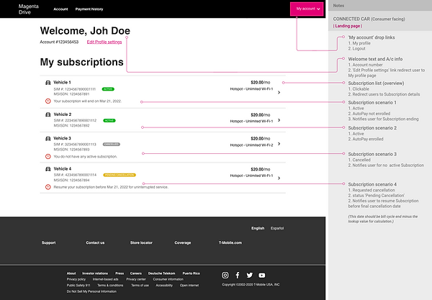Select the Vehicle 4 title
This screenshot has height=300, width=432.
(63, 169)
